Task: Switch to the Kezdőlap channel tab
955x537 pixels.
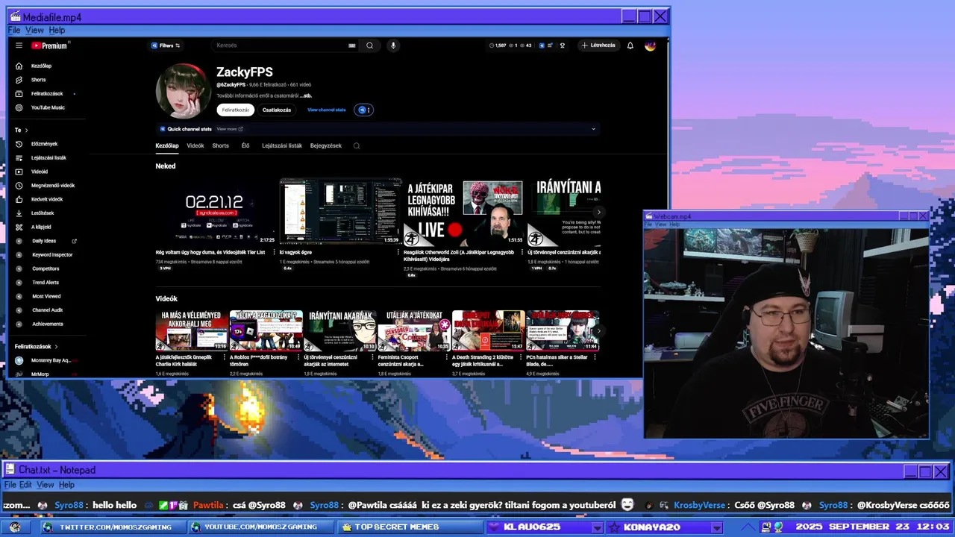Action: click(167, 146)
